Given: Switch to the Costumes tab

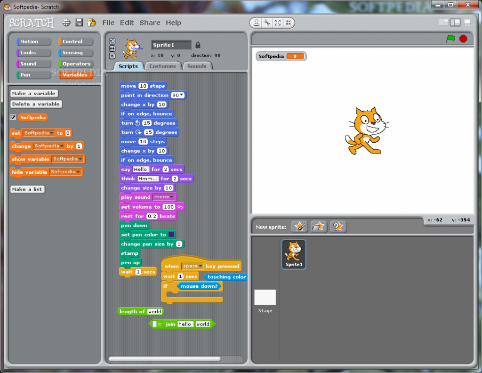Looking at the screenshot, I should click(162, 66).
